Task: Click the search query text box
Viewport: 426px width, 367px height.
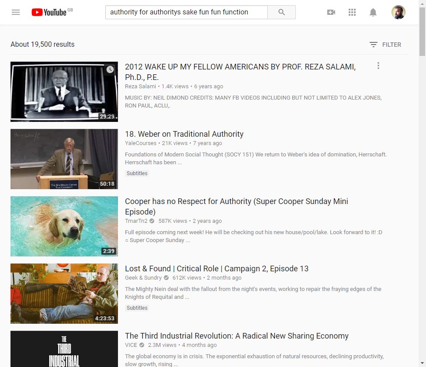Action: point(187,12)
